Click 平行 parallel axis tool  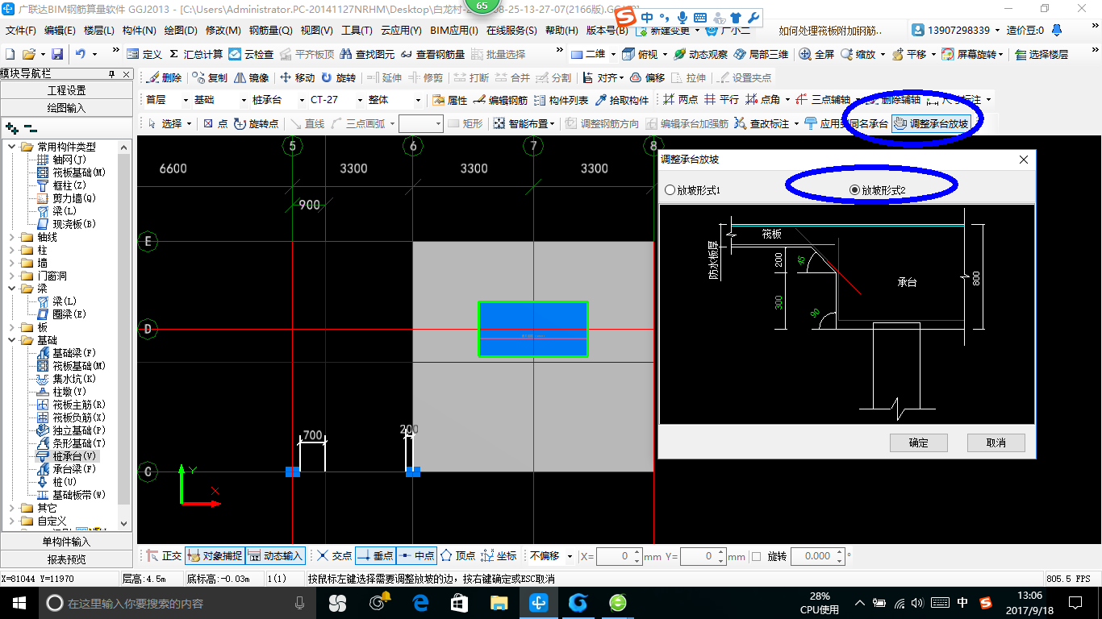point(721,101)
